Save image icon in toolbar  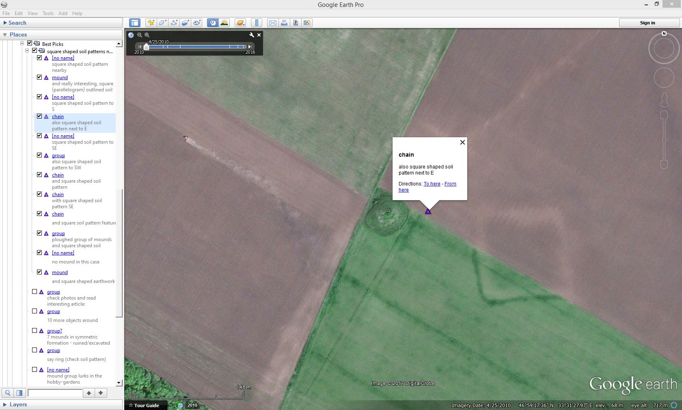296,23
